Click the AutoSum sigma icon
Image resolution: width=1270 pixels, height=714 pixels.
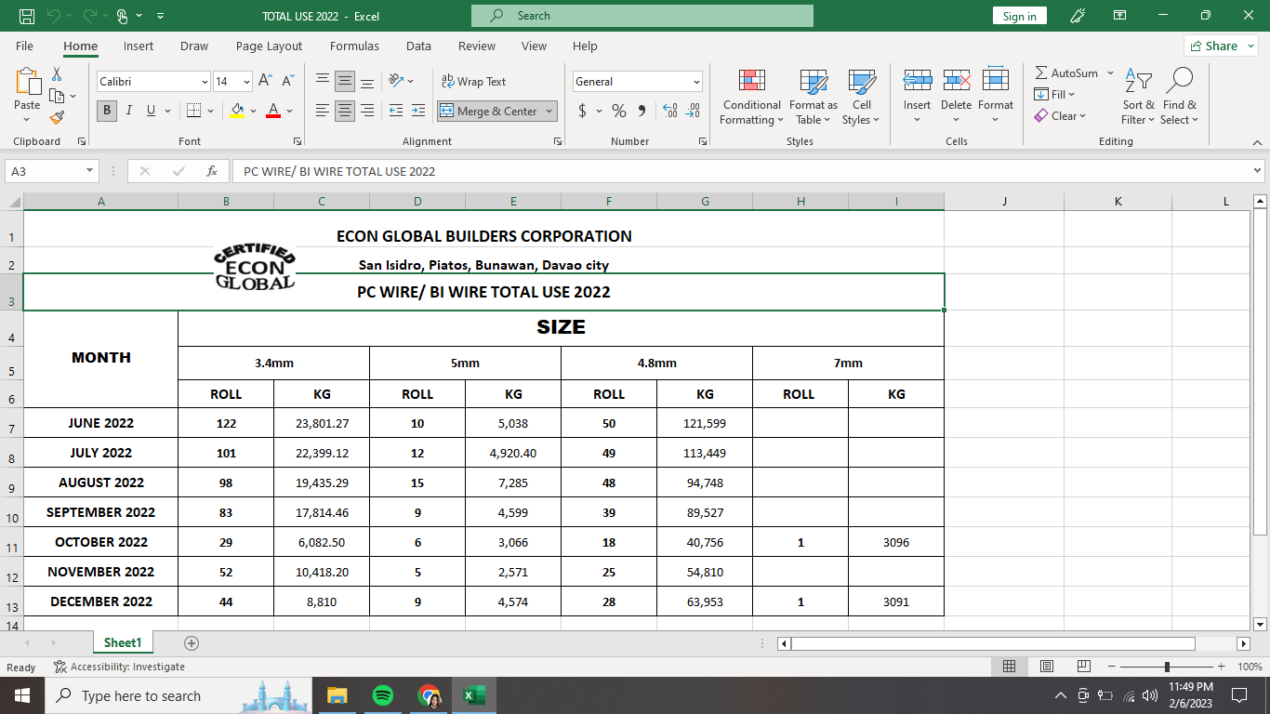coord(1041,73)
